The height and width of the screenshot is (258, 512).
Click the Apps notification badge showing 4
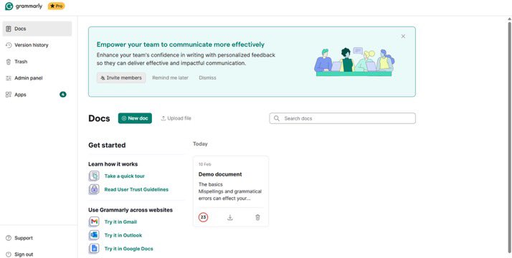[x=63, y=95]
